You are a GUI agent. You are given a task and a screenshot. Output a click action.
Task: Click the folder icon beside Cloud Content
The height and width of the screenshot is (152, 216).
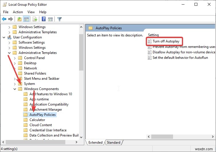(25, 125)
